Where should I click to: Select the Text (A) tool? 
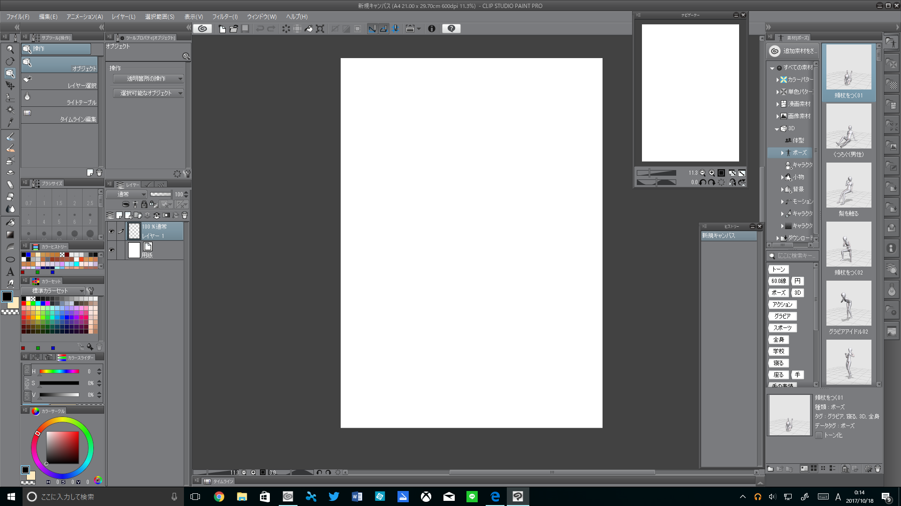click(10, 271)
